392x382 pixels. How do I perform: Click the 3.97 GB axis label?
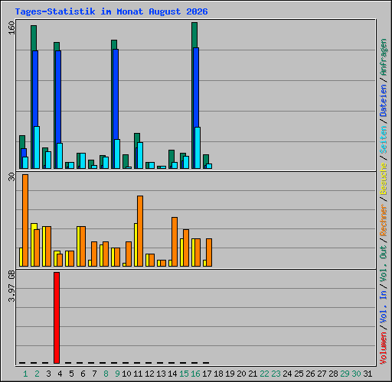11,286
